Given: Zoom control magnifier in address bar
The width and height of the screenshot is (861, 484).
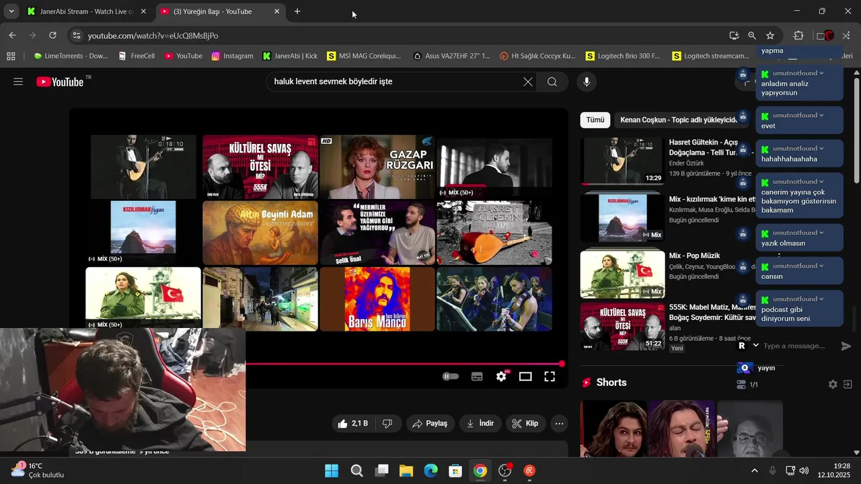Looking at the screenshot, I should [x=752, y=36].
